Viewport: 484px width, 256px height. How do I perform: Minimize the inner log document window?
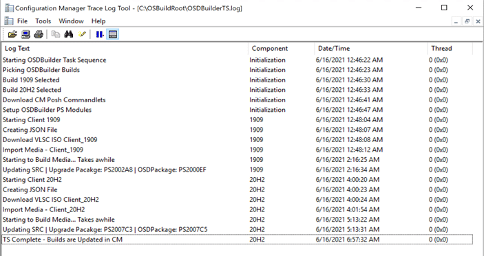tap(456, 21)
